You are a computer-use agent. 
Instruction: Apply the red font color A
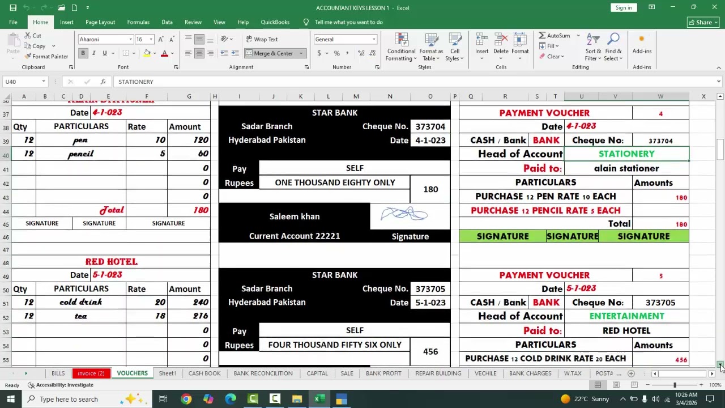pos(164,53)
